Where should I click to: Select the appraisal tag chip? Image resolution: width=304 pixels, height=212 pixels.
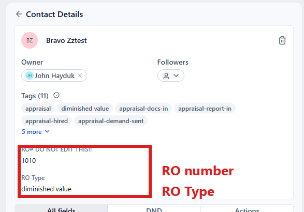pyautogui.click(x=38, y=109)
